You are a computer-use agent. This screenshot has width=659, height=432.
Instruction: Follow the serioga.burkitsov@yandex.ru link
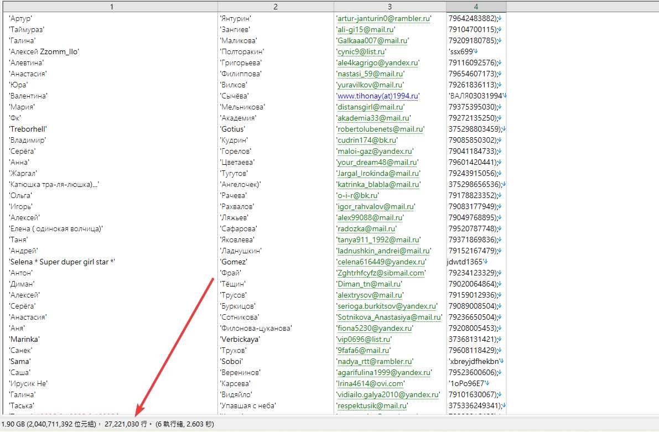[387, 306]
